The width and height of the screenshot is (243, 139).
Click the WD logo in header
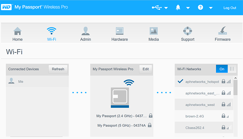tap(6, 7)
